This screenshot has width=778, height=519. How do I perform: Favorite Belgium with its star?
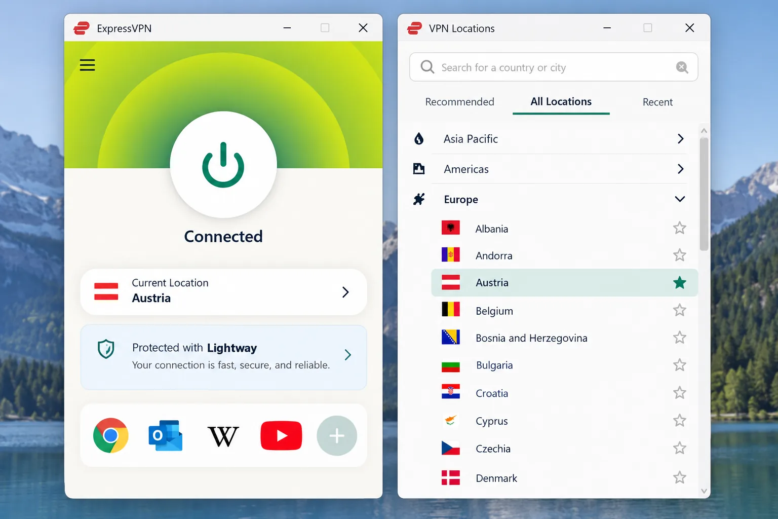coord(680,310)
